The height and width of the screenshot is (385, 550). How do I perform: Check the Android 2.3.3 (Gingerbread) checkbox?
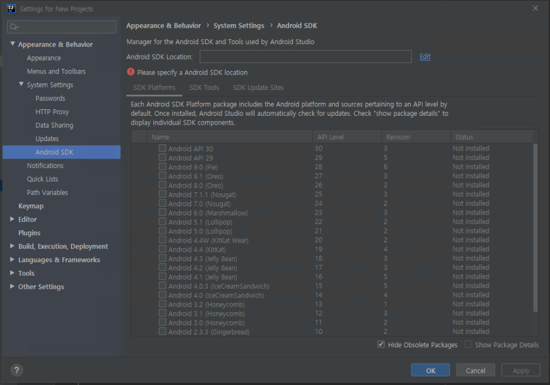point(162,332)
